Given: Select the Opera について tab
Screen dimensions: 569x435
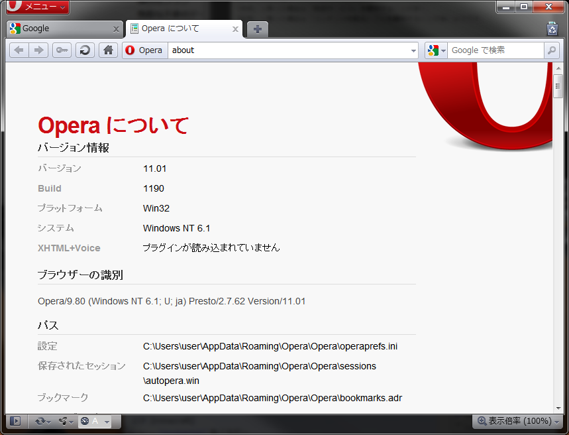Looking at the screenshot, I should [184, 29].
